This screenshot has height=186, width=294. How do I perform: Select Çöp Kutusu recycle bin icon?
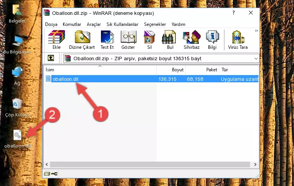click(17, 107)
